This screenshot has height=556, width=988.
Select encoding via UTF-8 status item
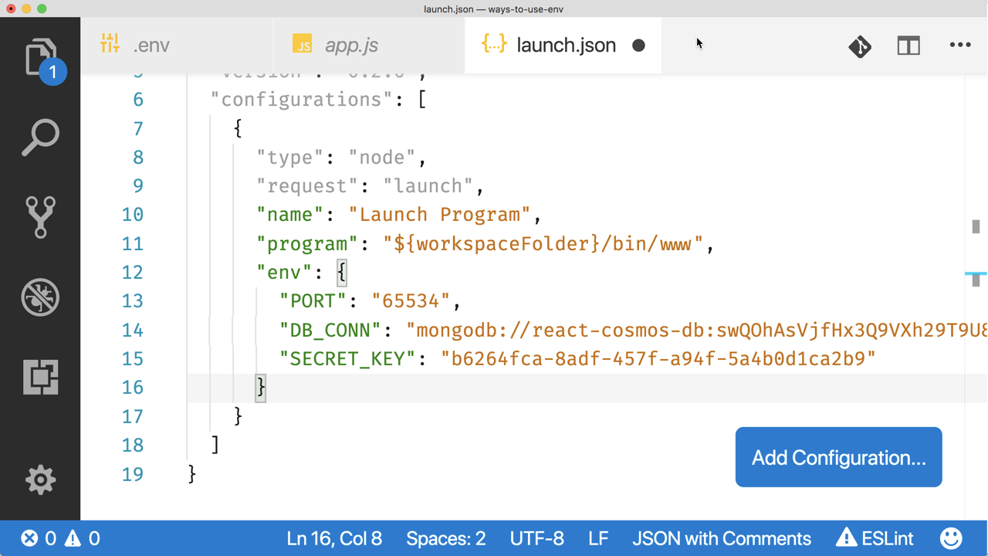537,538
